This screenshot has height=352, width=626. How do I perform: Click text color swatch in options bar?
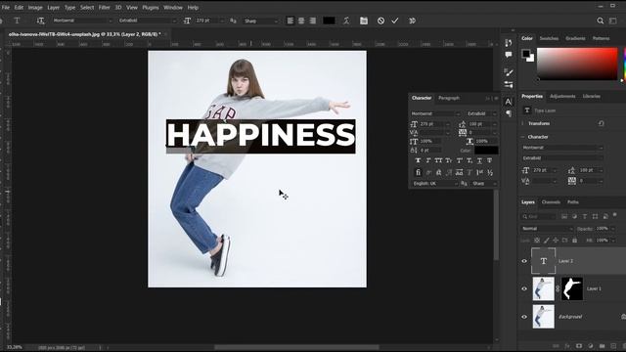coord(329,21)
